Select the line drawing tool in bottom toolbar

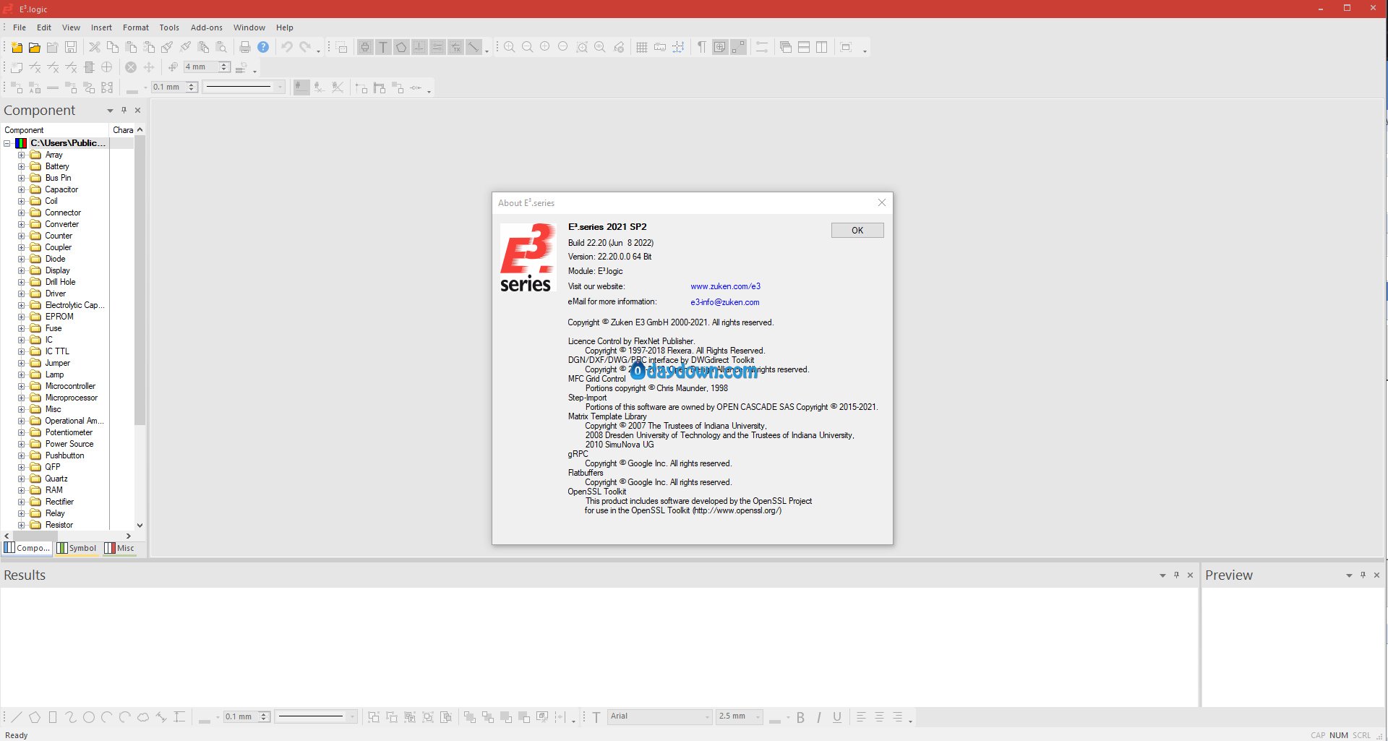point(16,717)
